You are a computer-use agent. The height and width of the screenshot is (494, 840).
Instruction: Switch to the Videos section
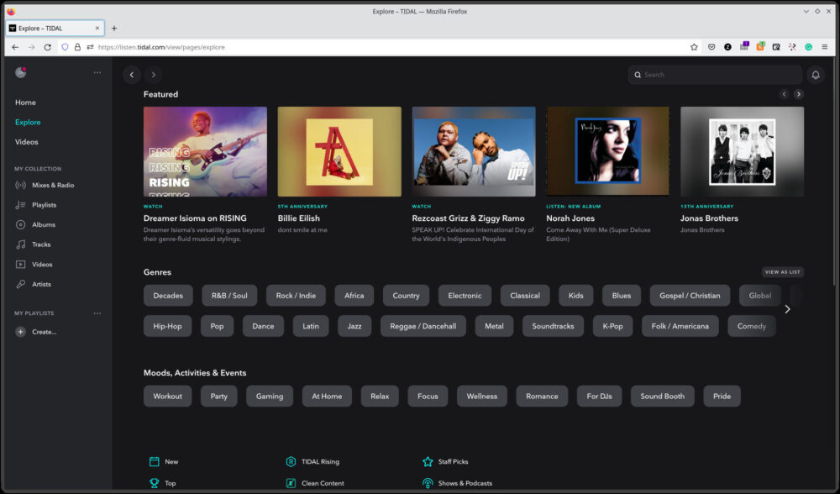pos(26,142)
